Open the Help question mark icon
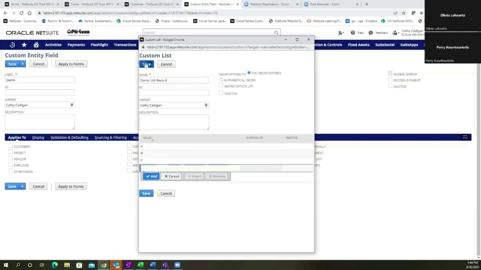This screenshot has height=270, width=481. click(x=352, y=33)
